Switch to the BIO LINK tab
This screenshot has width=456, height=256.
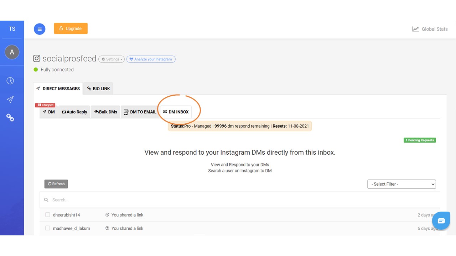pos(98,88)
